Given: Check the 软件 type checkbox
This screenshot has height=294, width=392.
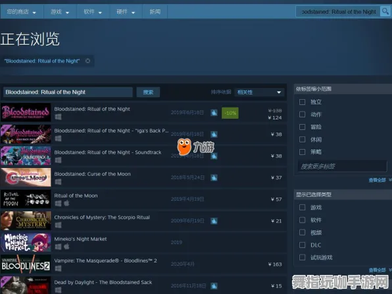Looking at the screenshot, I should coord(303,220).
